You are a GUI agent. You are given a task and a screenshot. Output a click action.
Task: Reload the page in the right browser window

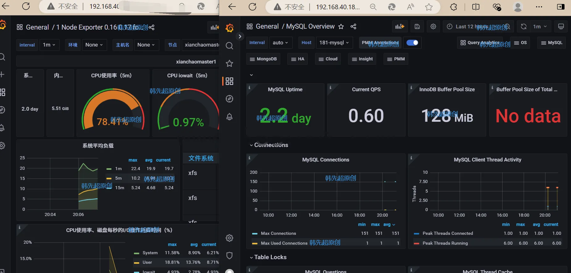[252, 7]
